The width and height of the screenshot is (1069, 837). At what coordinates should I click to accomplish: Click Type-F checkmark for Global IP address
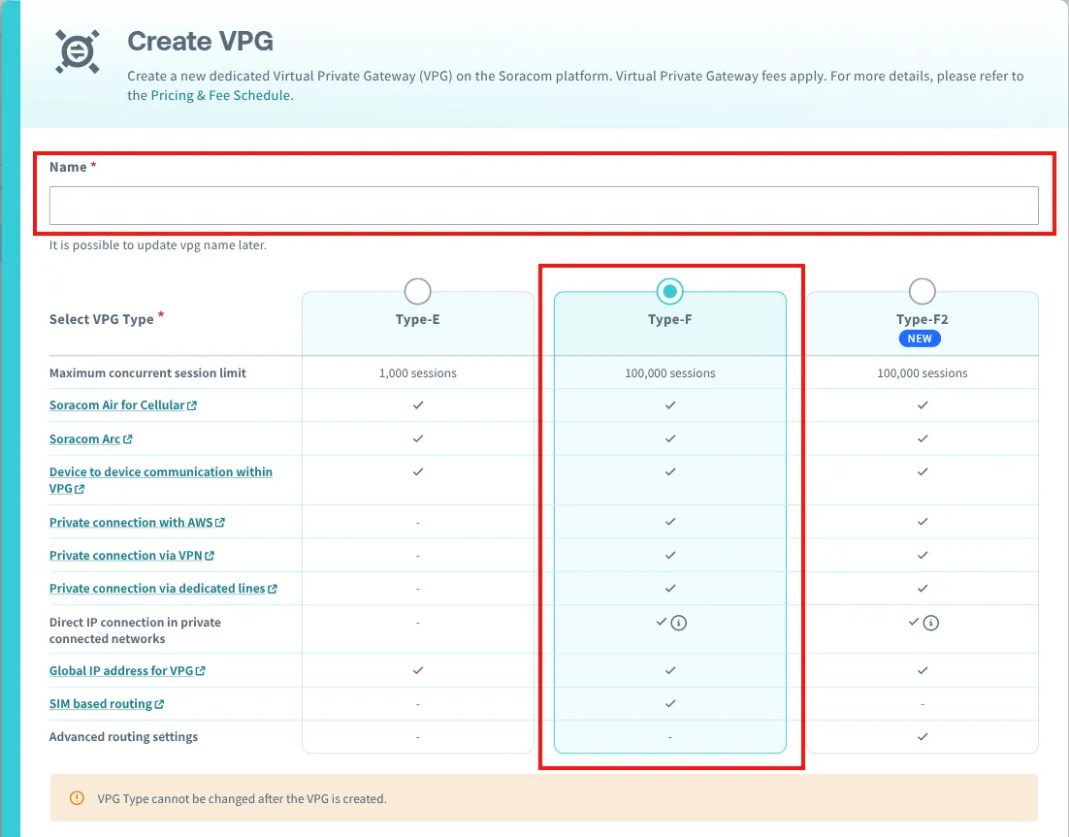670,671
